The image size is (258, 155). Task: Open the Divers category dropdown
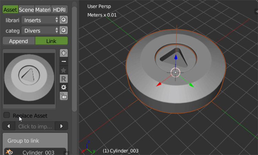40,30
